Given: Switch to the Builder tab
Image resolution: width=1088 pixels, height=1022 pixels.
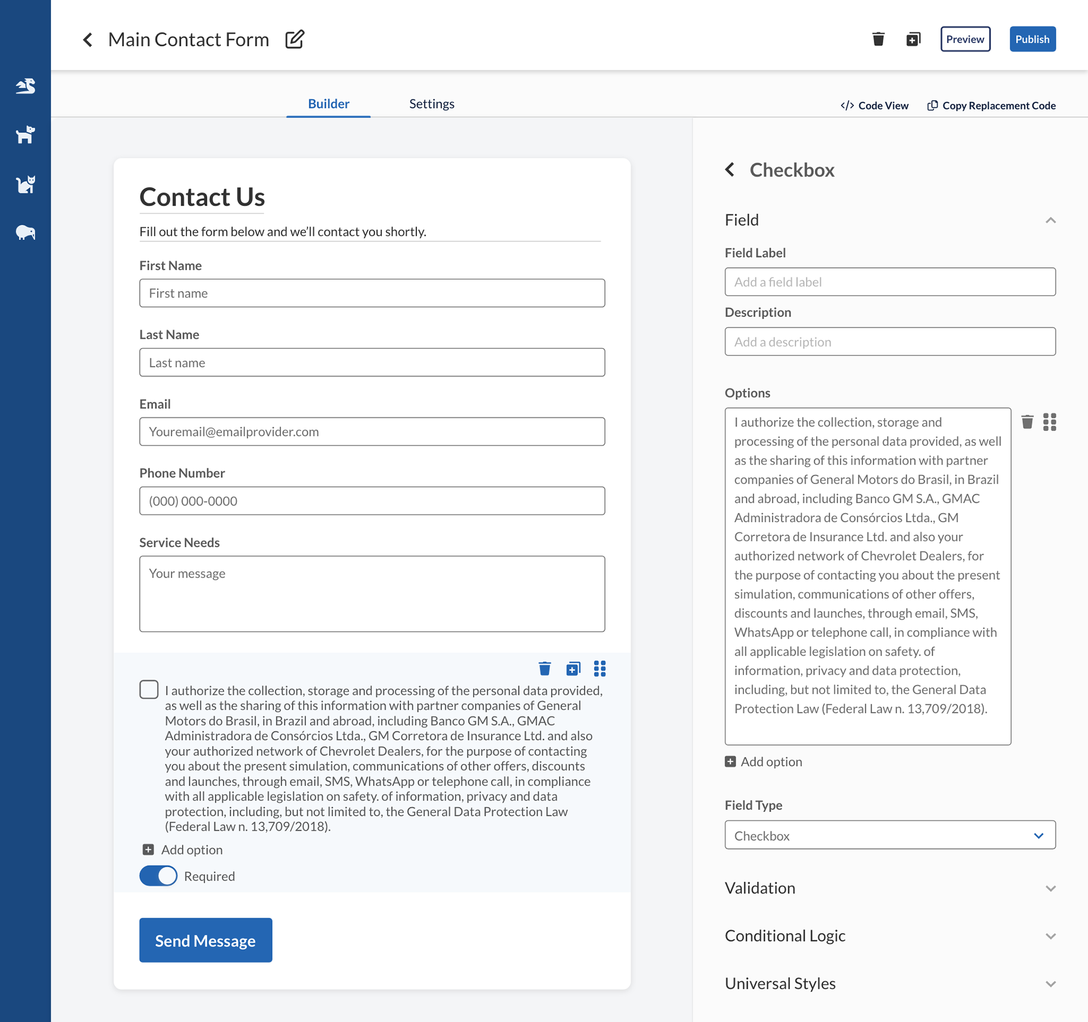Looking at the screenshot, I should [329, 104].
